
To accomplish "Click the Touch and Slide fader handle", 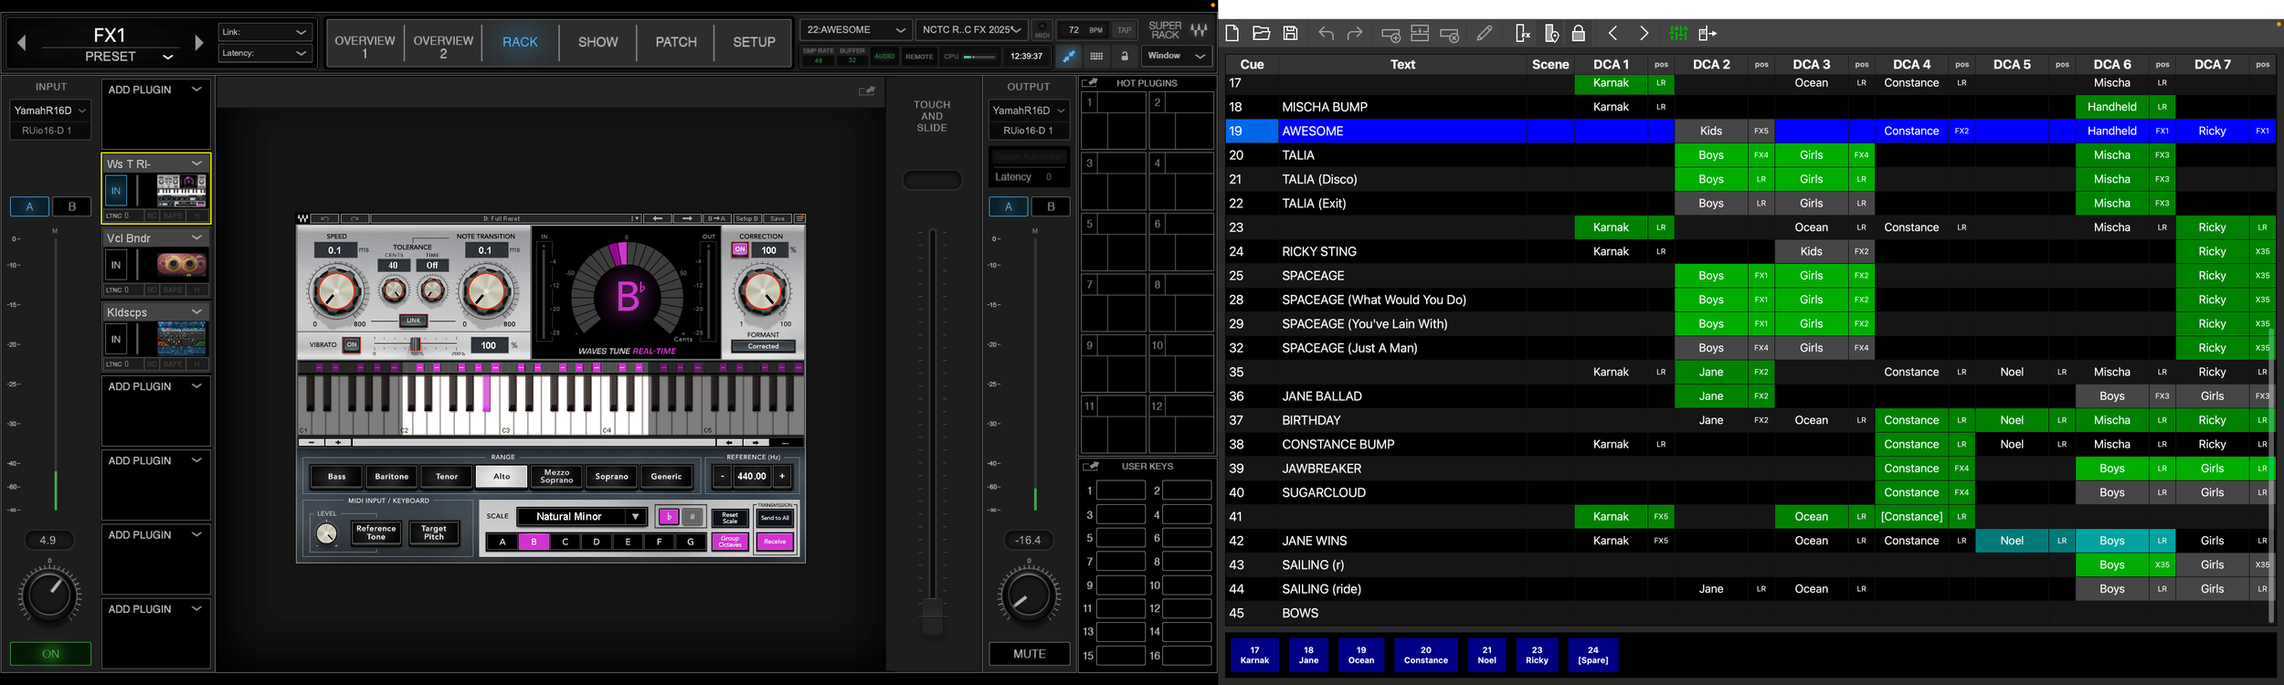I will (932, 616).
